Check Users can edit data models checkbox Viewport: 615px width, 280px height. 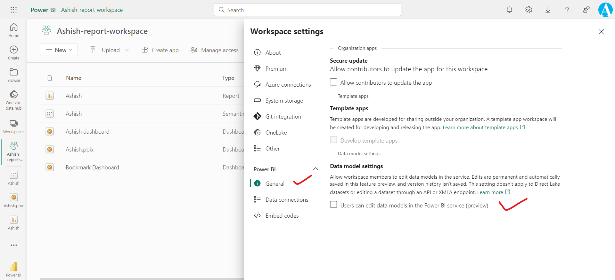pyautogui.click(x=333, y=205)
